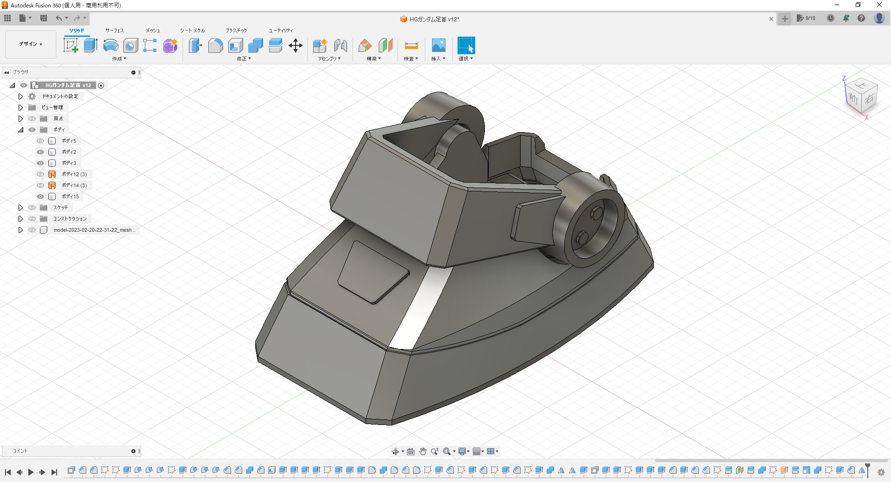This screenshot has width=891, height=482.
Task: Toggle visibility of the スケッチ folder
Action: coord(32,208)
